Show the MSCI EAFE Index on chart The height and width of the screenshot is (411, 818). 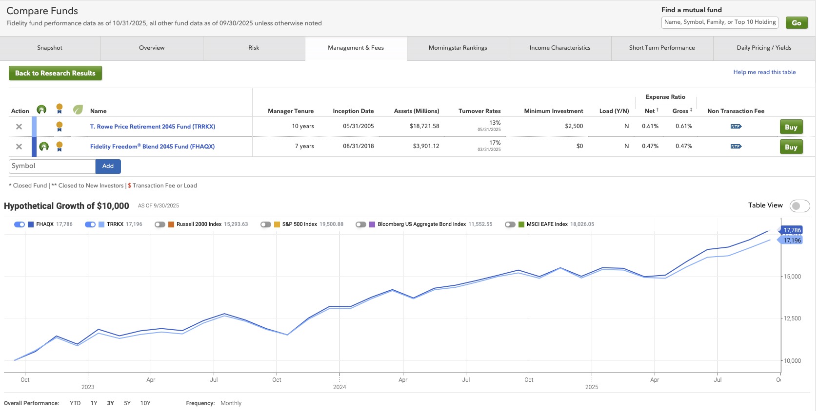pyautogui.click(x=510, y=224)
